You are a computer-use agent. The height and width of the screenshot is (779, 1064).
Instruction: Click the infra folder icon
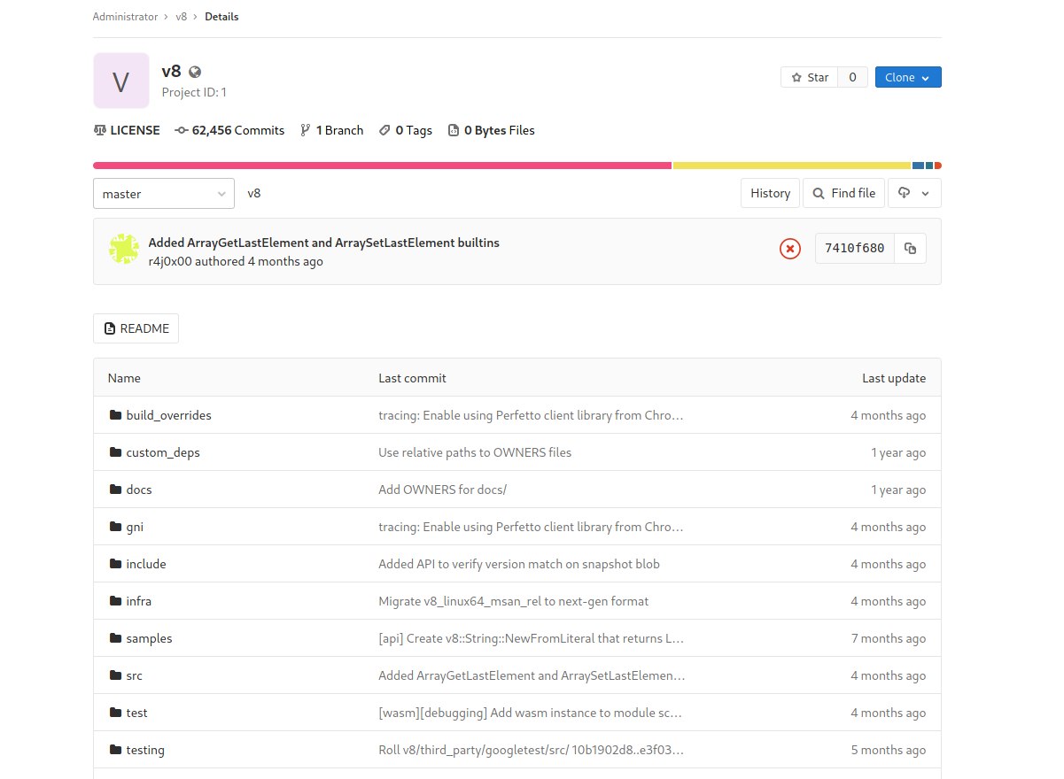coord(115,601)
